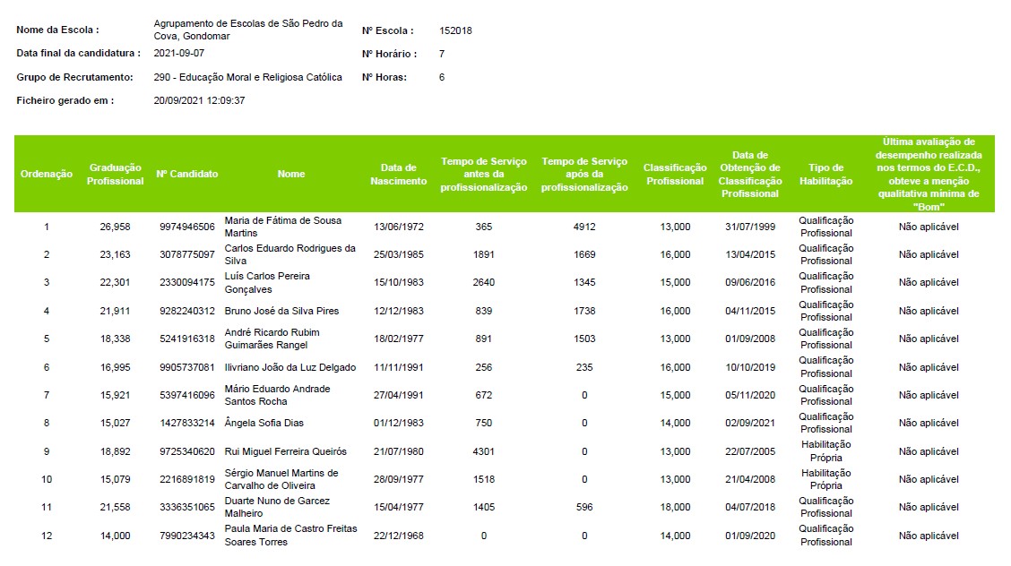Click the recruitment group 290 text

point(247,77)
